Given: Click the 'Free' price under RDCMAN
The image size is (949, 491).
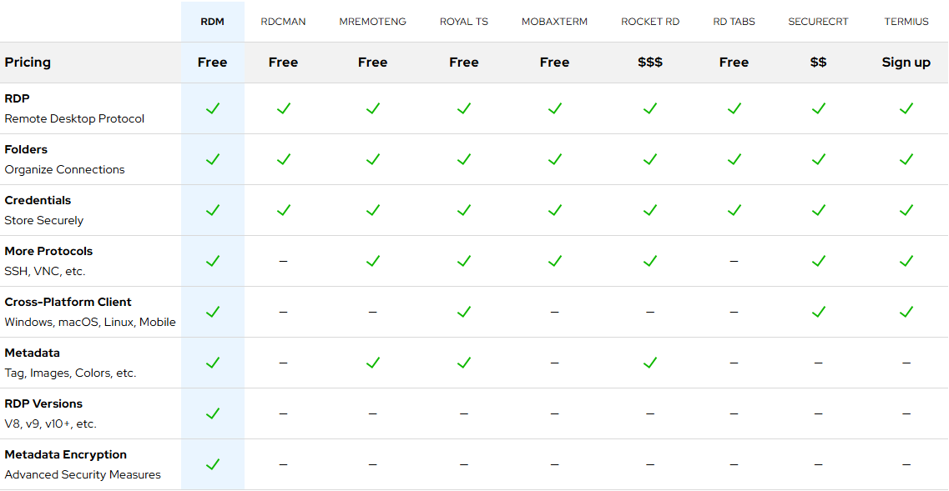Looking at the screenshot, I should point(283,63).
